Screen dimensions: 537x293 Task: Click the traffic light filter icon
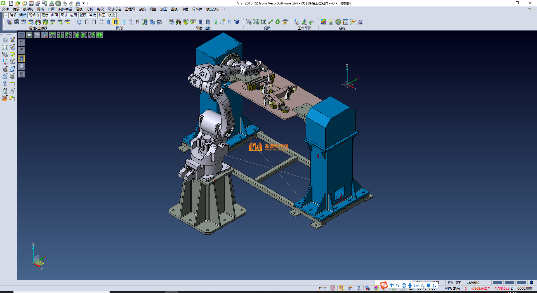tap(38, 22)
